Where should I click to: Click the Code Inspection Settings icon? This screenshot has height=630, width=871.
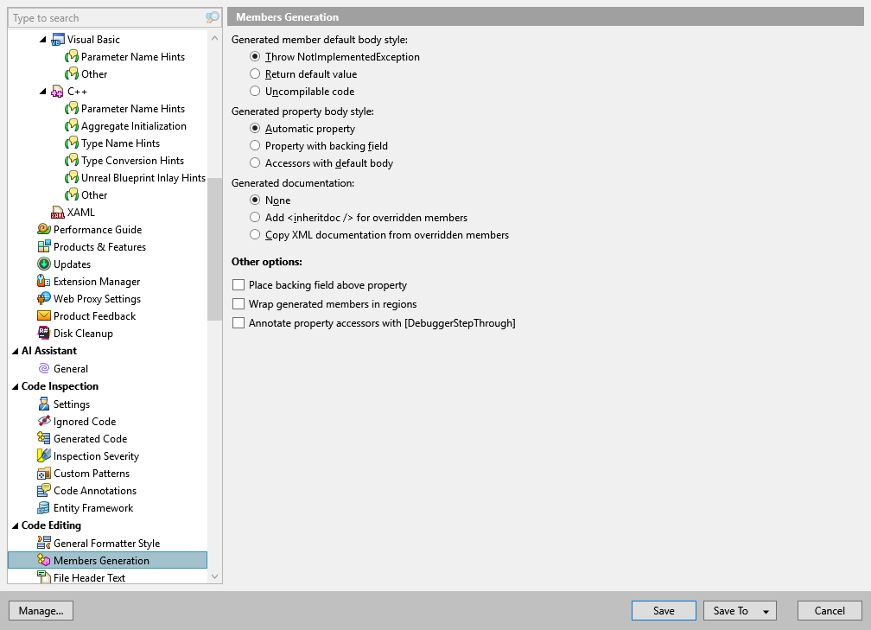(x=44, y=404)
